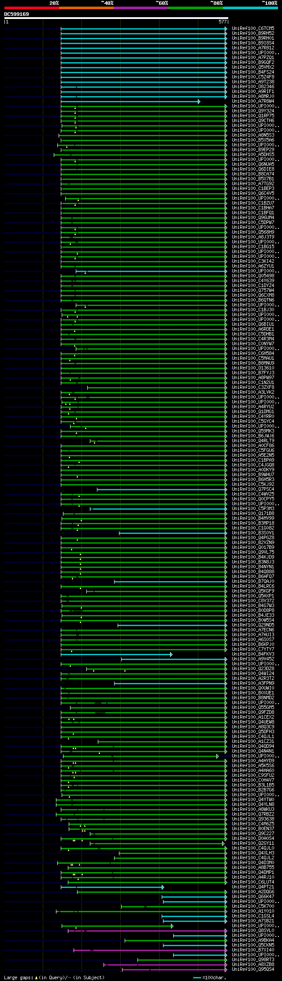The image size is (282, 981).
Task: Click the purple bar for UniRef100_Q8SVL0
Action: (148, 931)
